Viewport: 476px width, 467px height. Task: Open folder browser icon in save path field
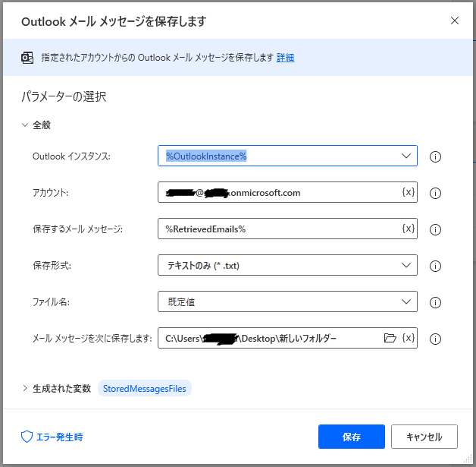point(390,339)
